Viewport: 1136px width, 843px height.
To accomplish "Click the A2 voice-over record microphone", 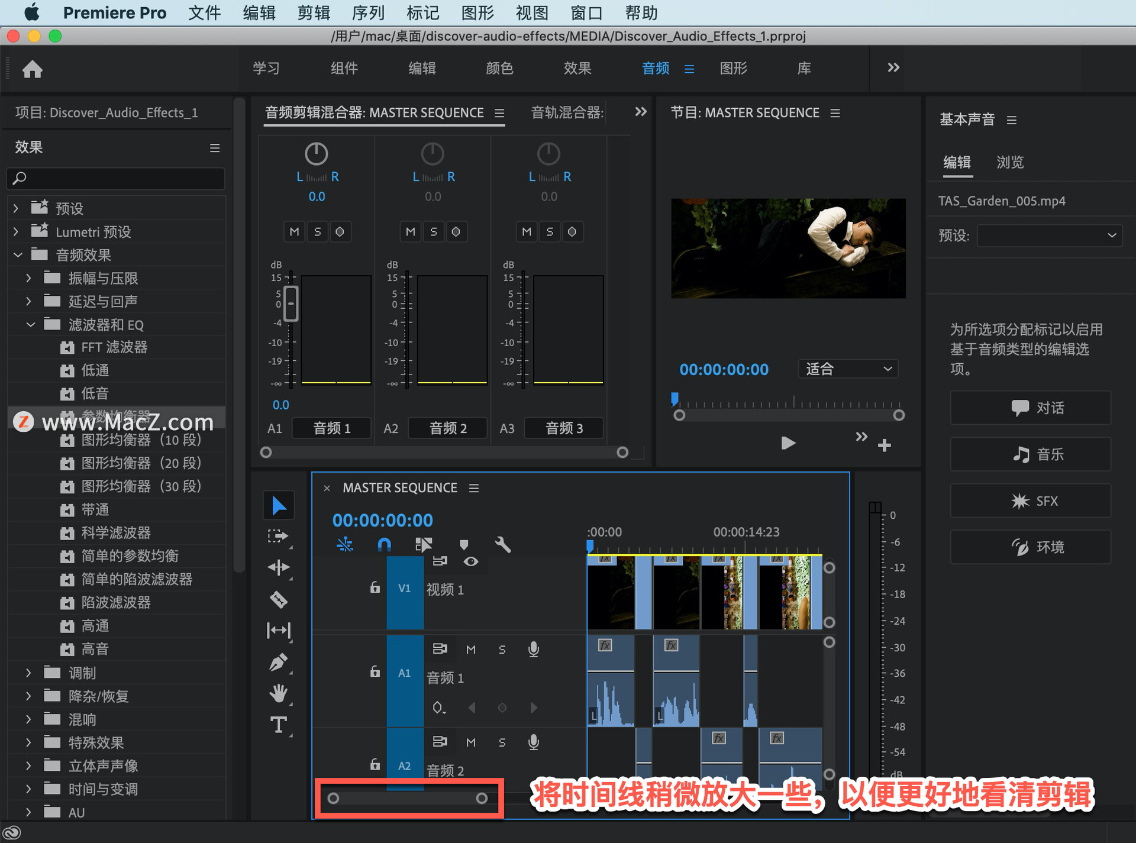I will click(534, 742).
